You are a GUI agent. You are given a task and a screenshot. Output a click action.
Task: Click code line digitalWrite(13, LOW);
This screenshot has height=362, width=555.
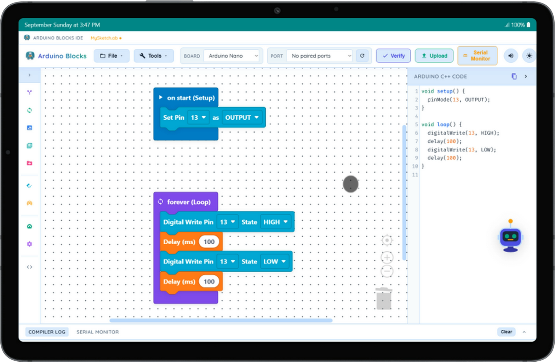pos(462,150)
